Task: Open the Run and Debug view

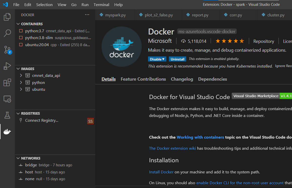Action: (x=7, y=66)
